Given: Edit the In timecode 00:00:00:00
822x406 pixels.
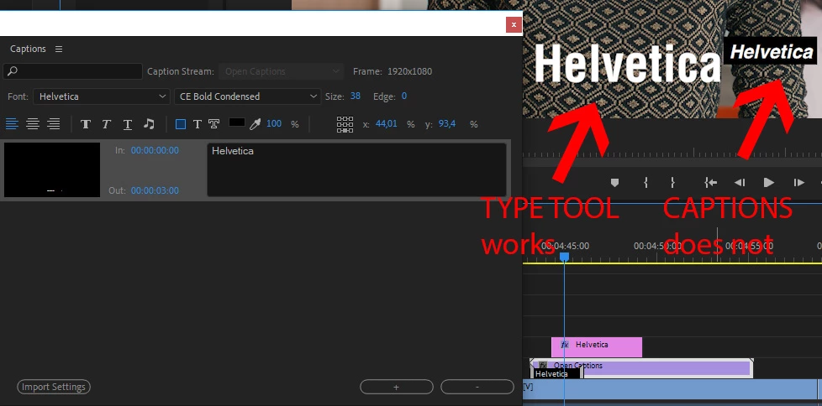Looking at the screenshot, I should click(x=155, y=150).
